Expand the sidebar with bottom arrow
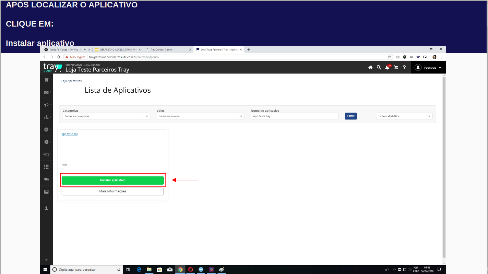This screenshot has width=488, height=274. (46, 260)
